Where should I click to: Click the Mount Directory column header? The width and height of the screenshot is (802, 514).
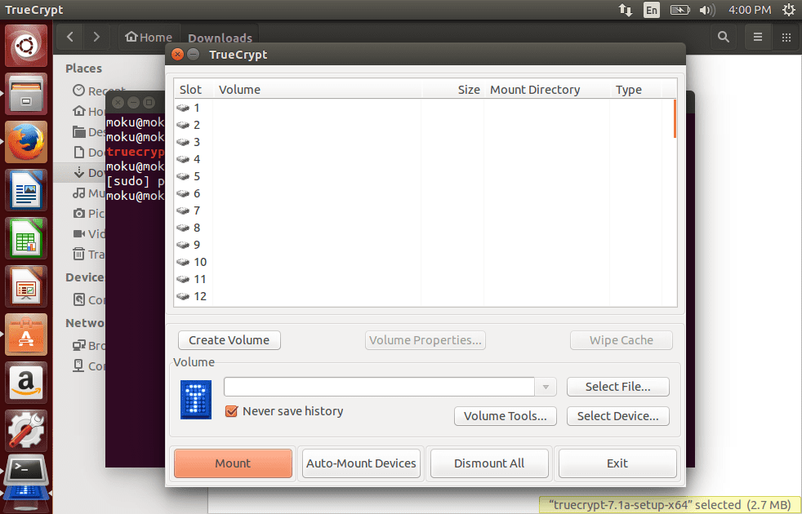click(x=547, y=90)
